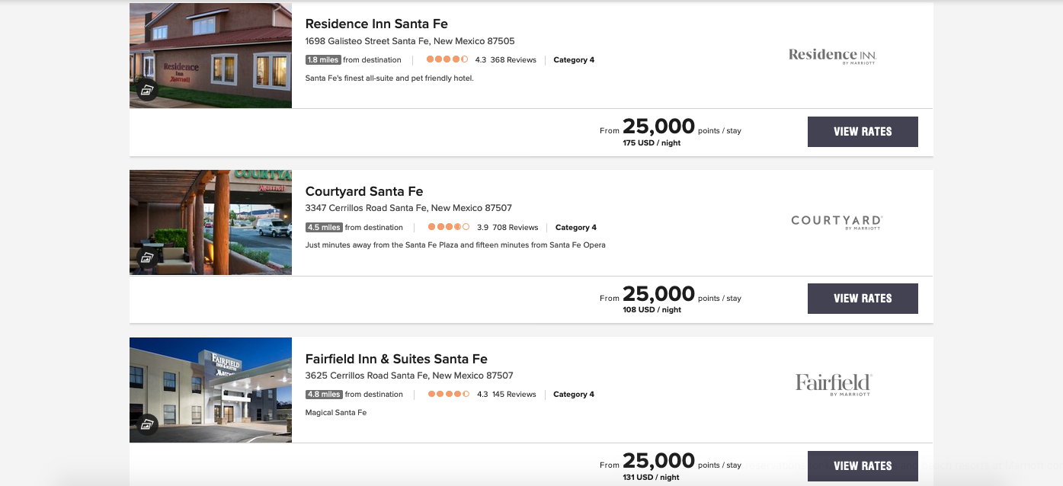Open photo gallery icon on Fairfield Inn image
This screenshot has width=1063, height=486.
tap(147, 424)
